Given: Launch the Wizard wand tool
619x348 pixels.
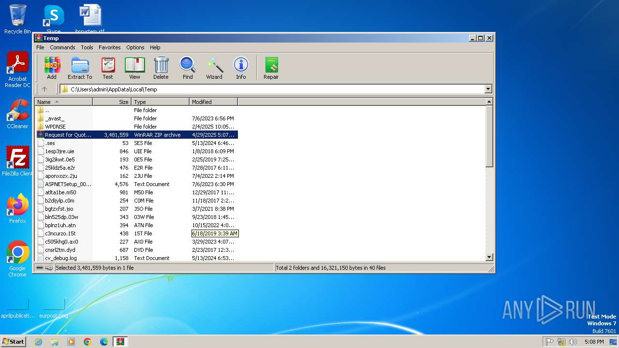Looking at the screenshot, I should pos(214,68).
